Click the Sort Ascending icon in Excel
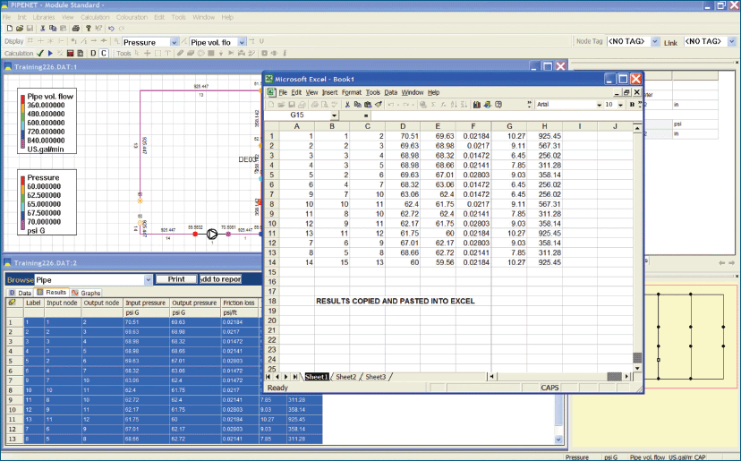The width and height of the screenshot is (741, 461). (454, 105)
